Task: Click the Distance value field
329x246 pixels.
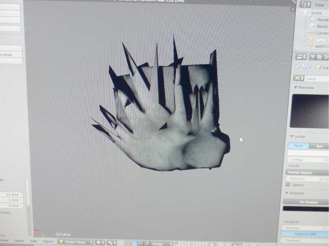Action: coord(306,179)
